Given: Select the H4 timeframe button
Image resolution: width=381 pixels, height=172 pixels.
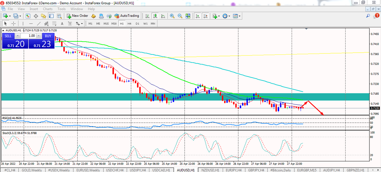Looking at the screenshot, I should [x=129, y=24].
